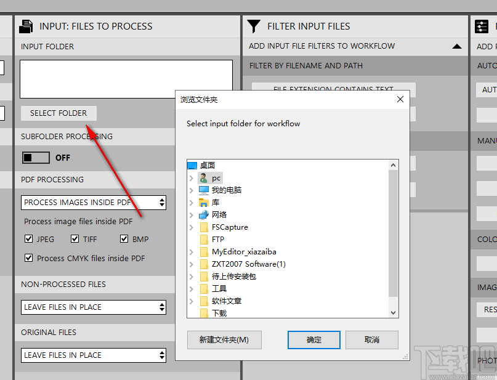
Task: Click the Select Folder button
Action: pos(59,113)
